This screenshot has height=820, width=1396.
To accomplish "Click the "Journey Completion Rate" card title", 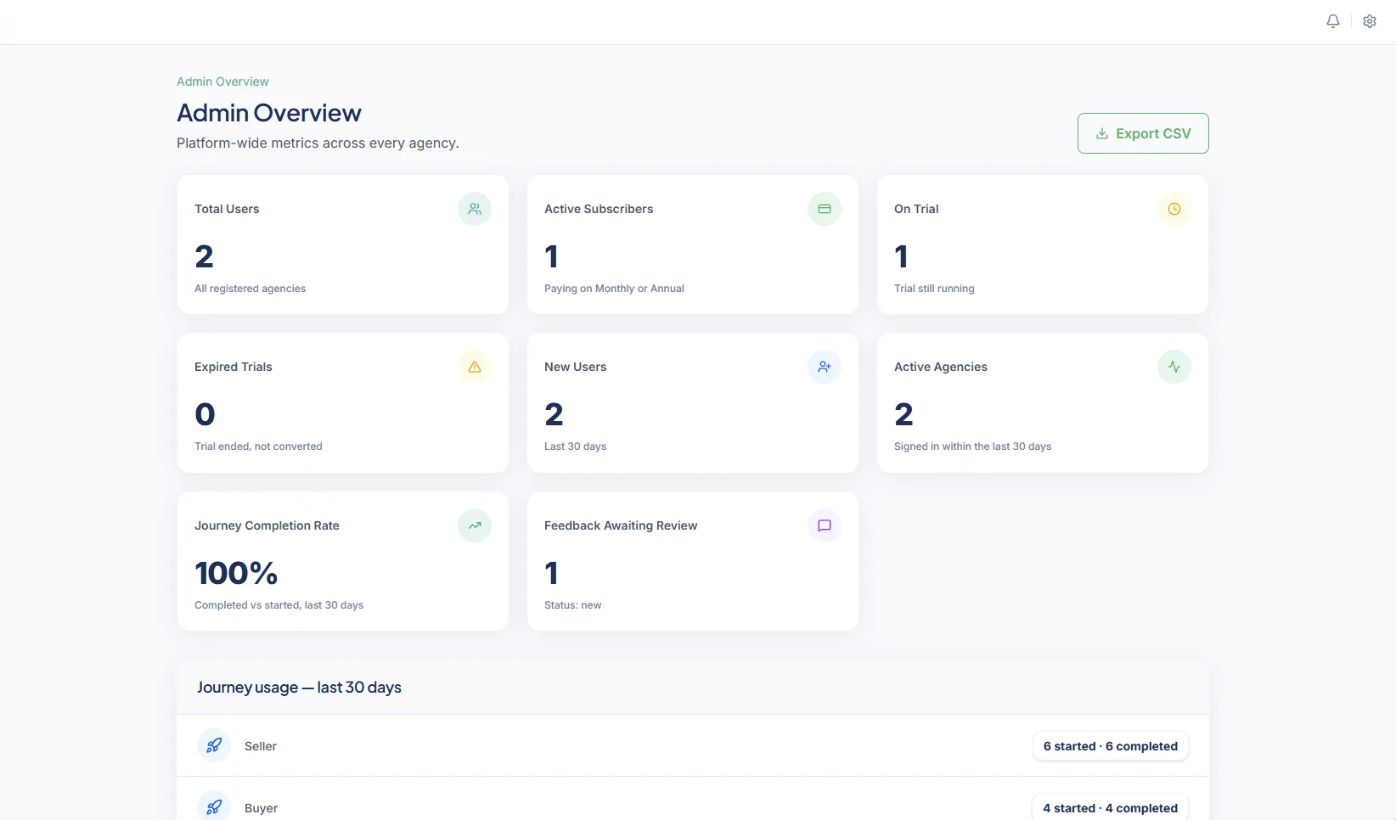I will click(267, 525).
